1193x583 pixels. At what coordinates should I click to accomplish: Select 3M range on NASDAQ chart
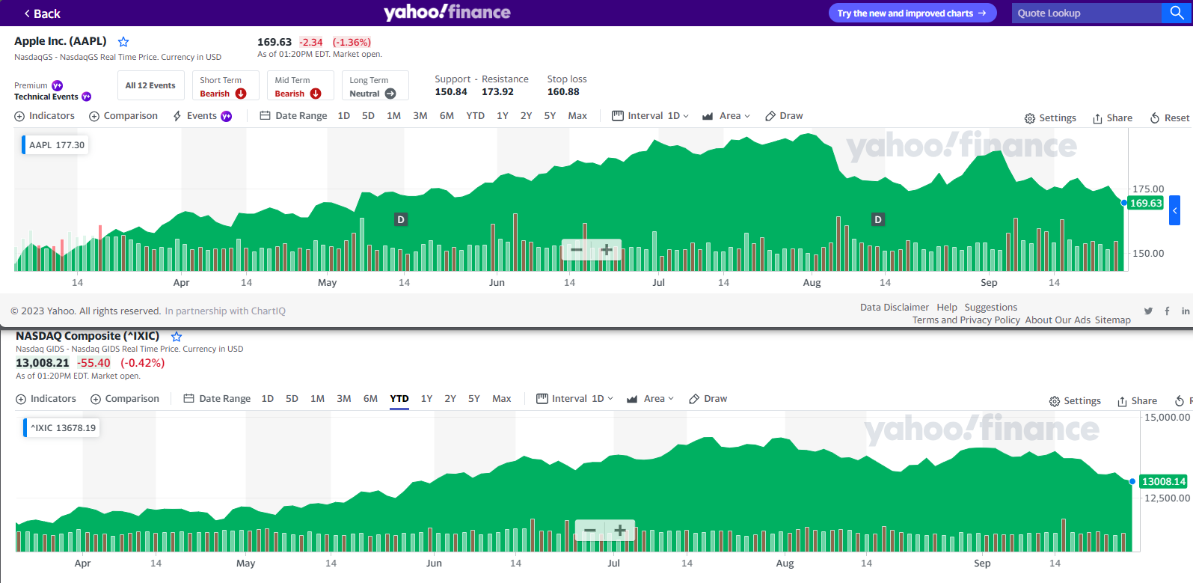(x=344, y=399)
